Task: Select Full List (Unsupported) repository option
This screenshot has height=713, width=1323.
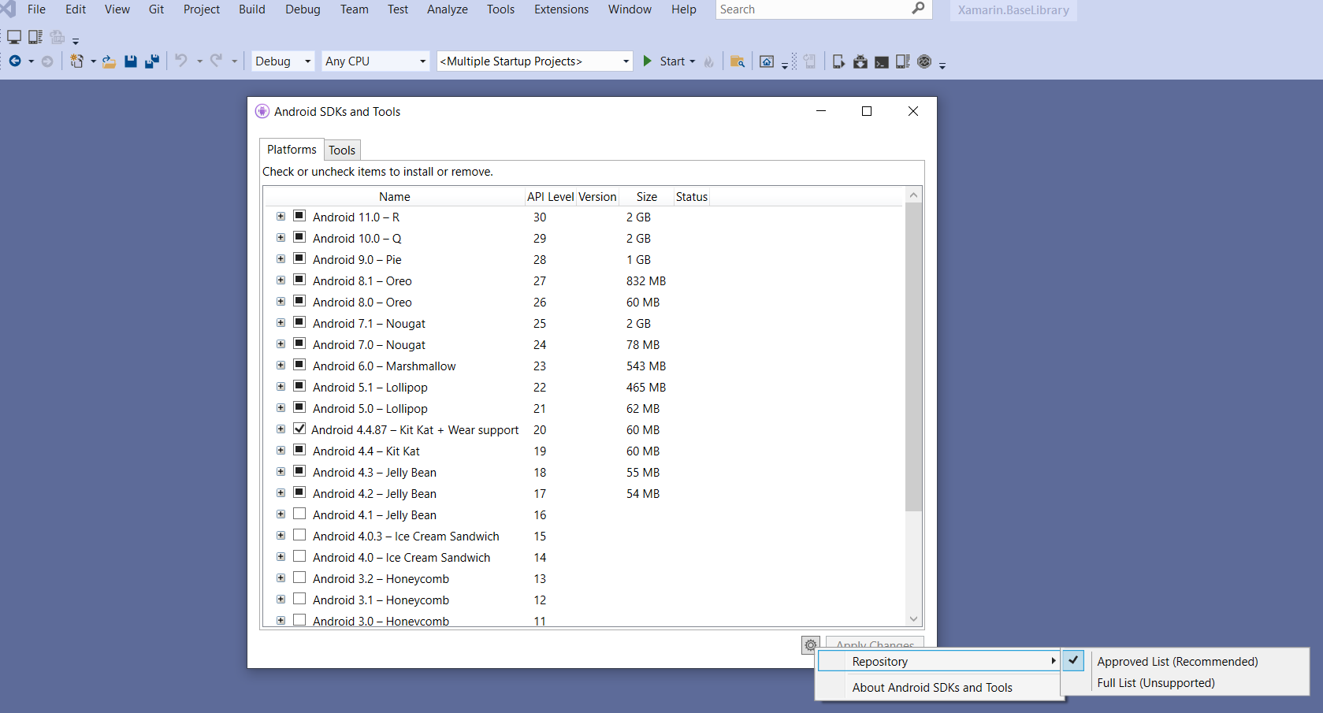Action: [x=1155, y=683]
